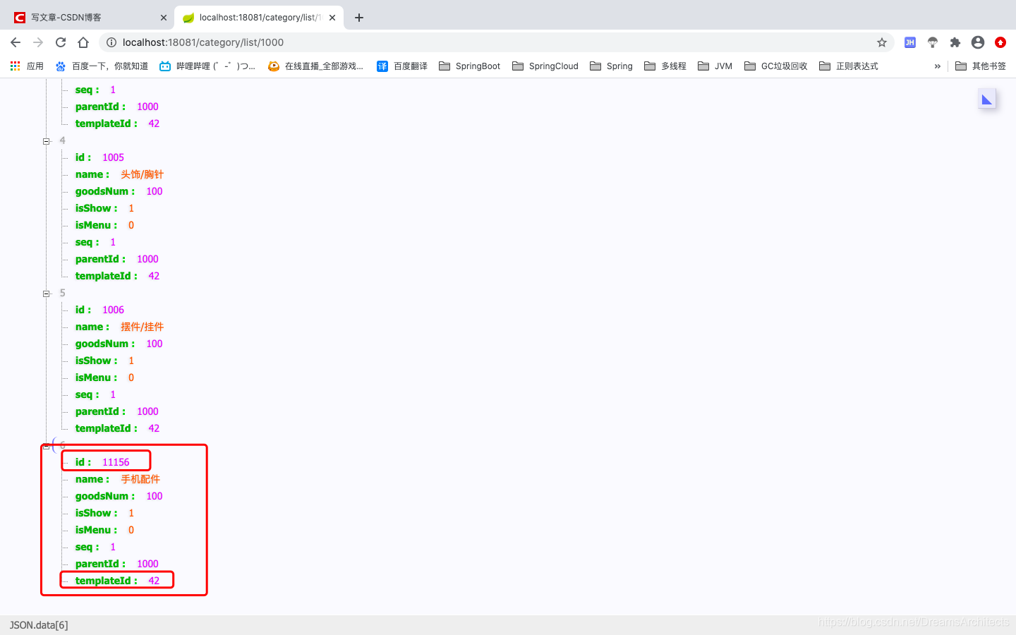1016x635 pixels.
Task: Bookmark this page with the star icon
Action: (882, 42)
